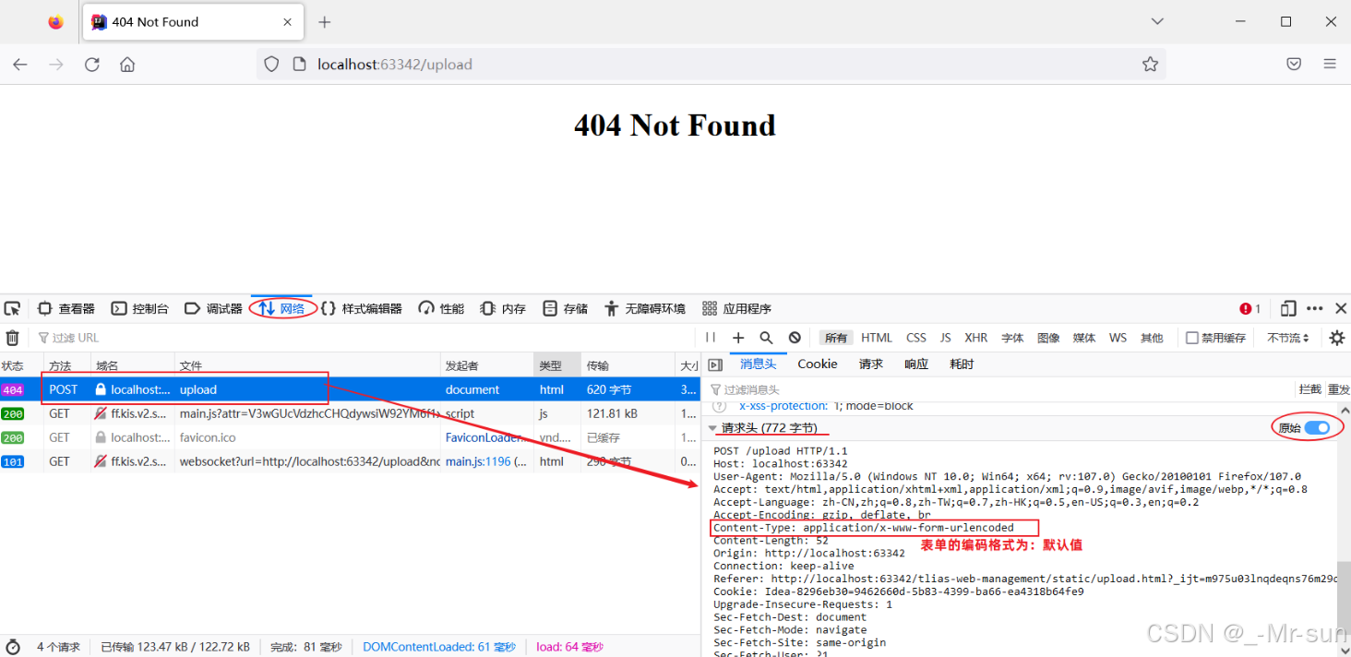Screen dimensions: 1351x657
Task: Filter requests by XHR
Action: [x=976, y=338]
